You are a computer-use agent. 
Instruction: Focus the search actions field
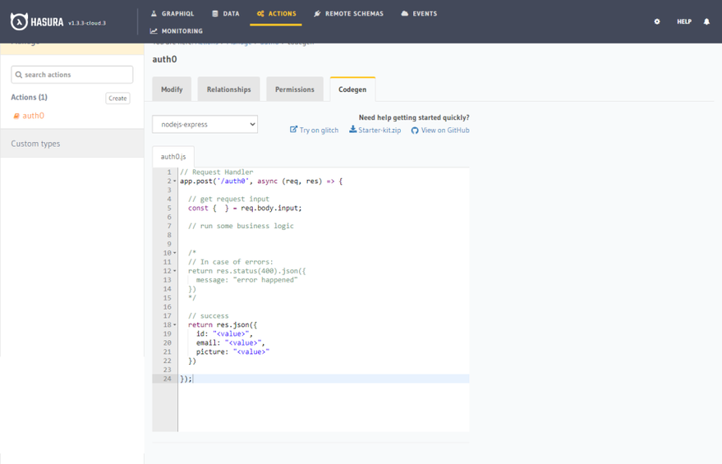pyautogui.click(x=72, y=75)
